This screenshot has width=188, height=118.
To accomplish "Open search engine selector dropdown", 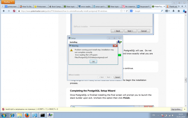I will tap(132, 11).
